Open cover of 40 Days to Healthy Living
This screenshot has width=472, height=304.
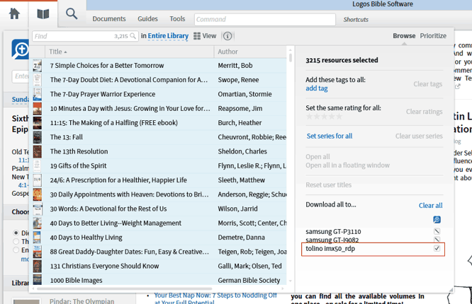tap(38, 238)
